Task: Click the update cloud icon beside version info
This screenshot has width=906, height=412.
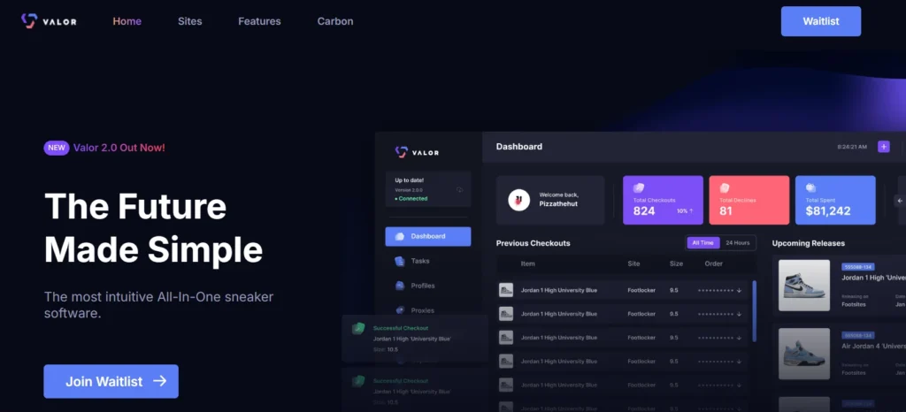Action: (459, 189)
